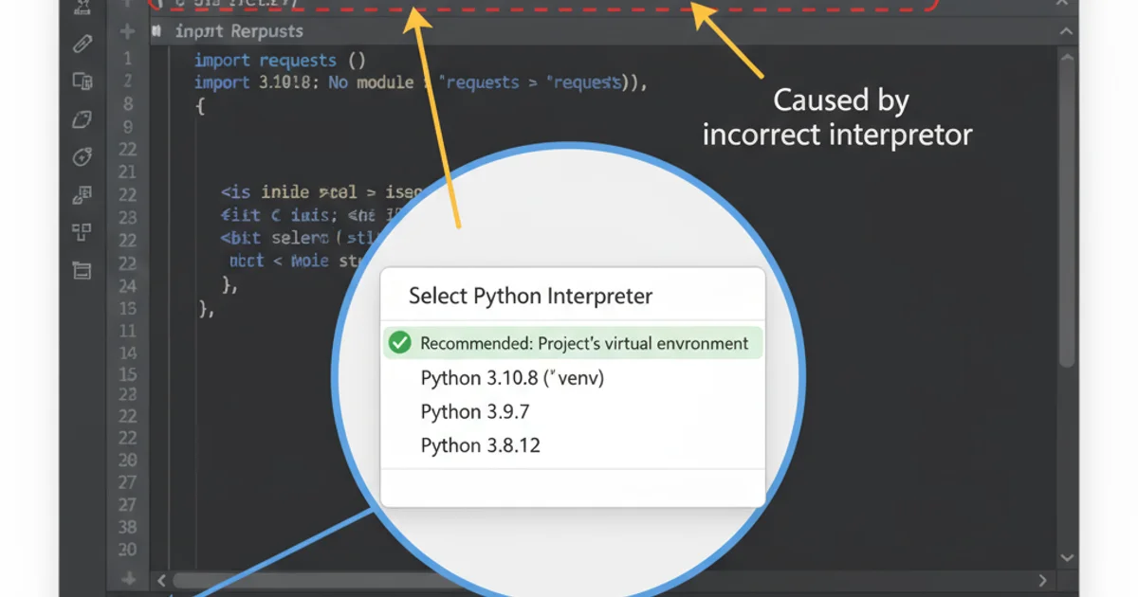The width and height of the screenshot is (1138, 597).
Task: Click the green checkmark next to Recommended
Action: pyautogui.click(x=399, y=343)
